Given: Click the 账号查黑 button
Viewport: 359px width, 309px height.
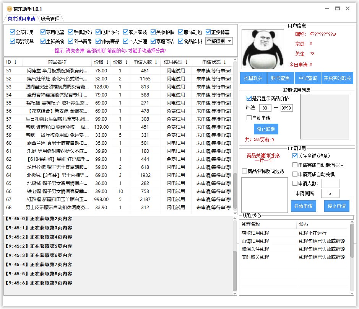Looking at the screenshot, I should coord(280,78).
